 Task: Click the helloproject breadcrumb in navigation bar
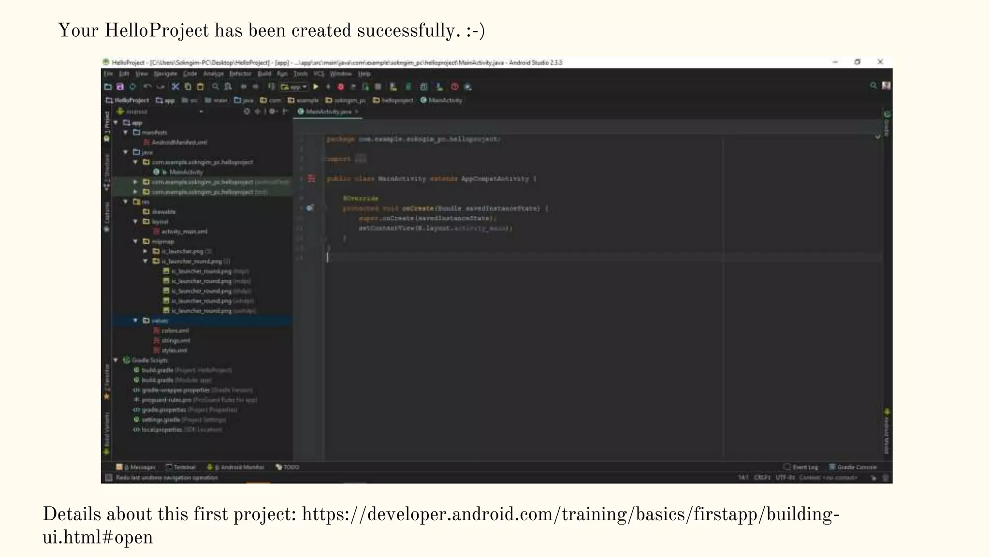[x=393, y=101]
